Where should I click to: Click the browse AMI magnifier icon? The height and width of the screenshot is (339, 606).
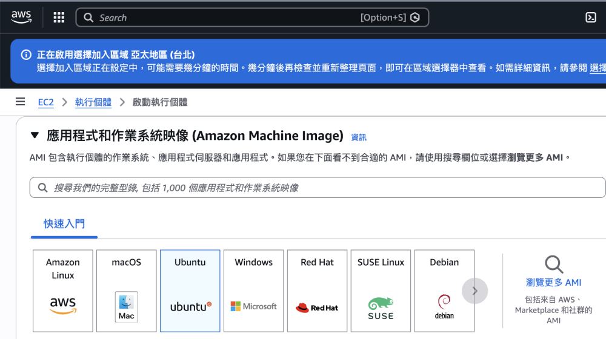(554, 265)
